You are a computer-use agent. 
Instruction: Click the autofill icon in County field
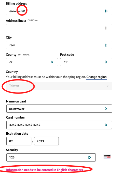pos(52,62)
